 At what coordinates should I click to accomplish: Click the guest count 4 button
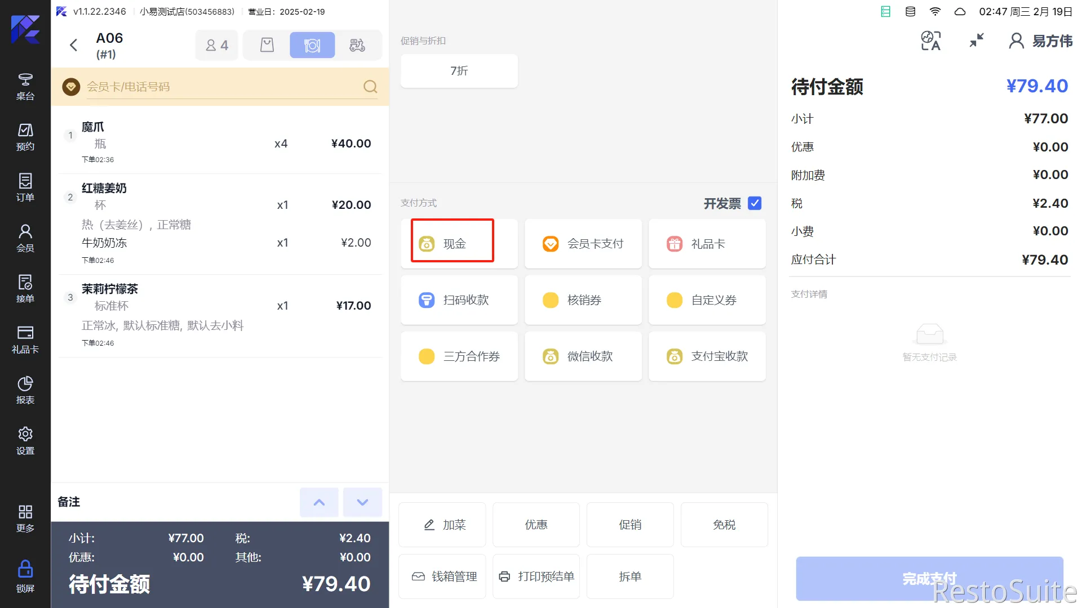click(x=217, y=45)
